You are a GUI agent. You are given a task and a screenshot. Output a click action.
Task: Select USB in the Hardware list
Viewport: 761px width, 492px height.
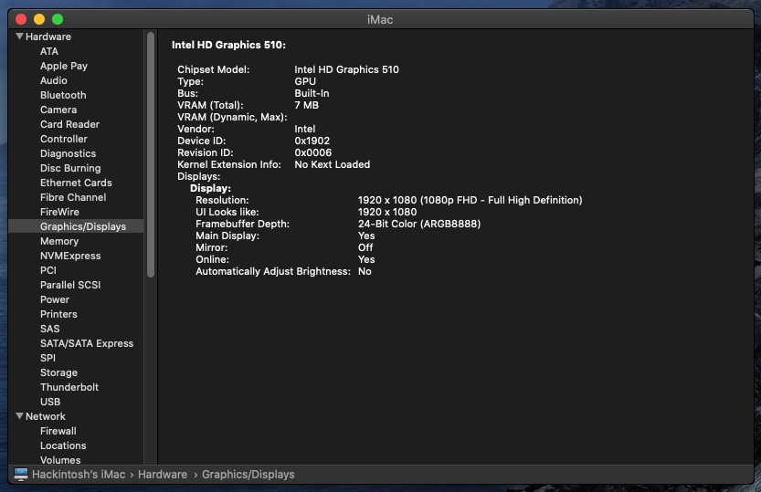pyautogui.click(x=50, y=402)
